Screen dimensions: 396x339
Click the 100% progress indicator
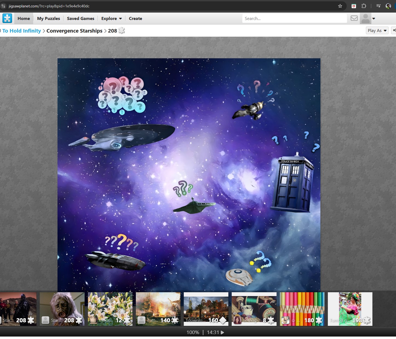pyautogui.click(x=193, y=332)
